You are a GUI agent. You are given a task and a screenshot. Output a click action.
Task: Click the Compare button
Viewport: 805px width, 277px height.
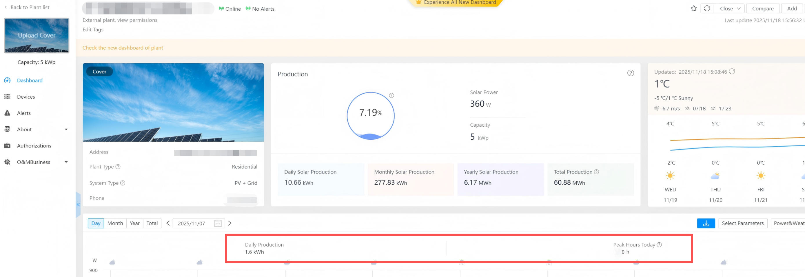762,9
